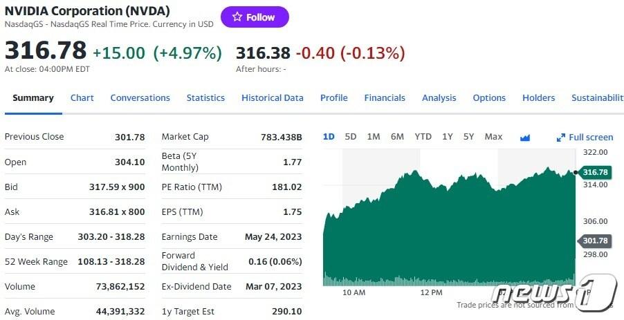The image size is (624, 320).
Task: Switch to the Chart tab
Action: pos(82,98)
